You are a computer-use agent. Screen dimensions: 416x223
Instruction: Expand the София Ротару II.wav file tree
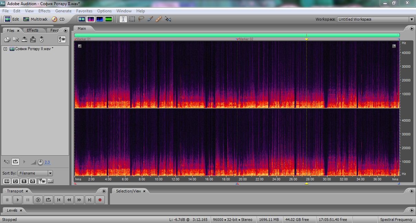5,49
